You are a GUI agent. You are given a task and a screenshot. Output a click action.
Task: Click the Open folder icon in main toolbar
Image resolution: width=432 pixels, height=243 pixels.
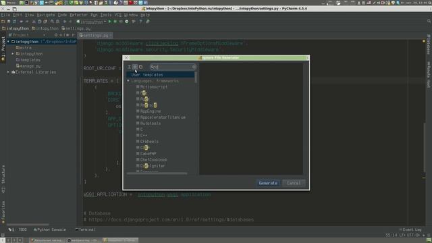click(x=3, y=22)
